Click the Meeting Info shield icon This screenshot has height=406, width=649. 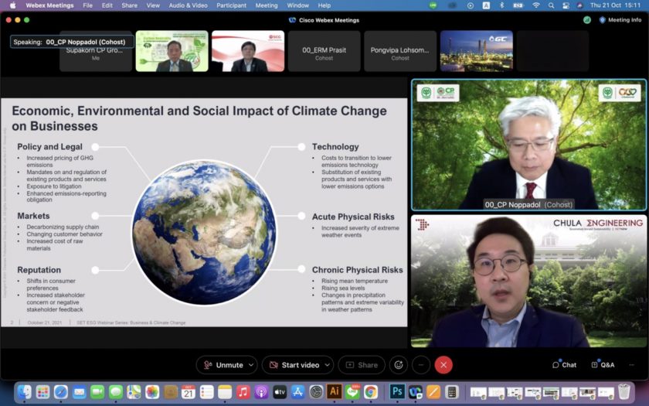click(x=603, y=20)
